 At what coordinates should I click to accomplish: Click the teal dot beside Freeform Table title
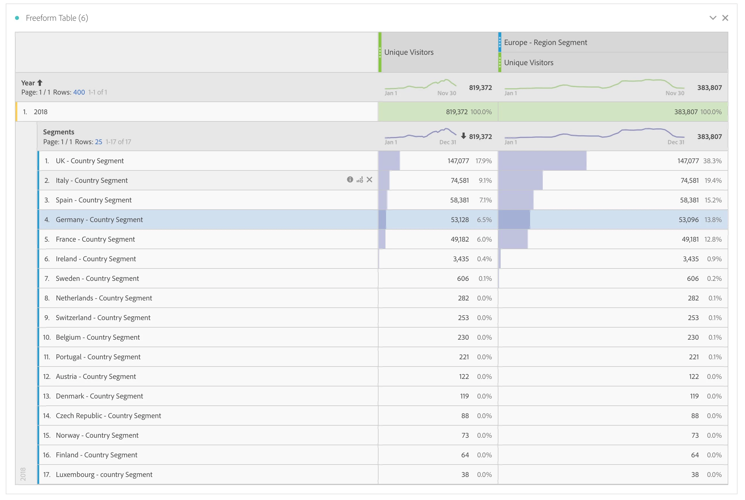(17, 18)
